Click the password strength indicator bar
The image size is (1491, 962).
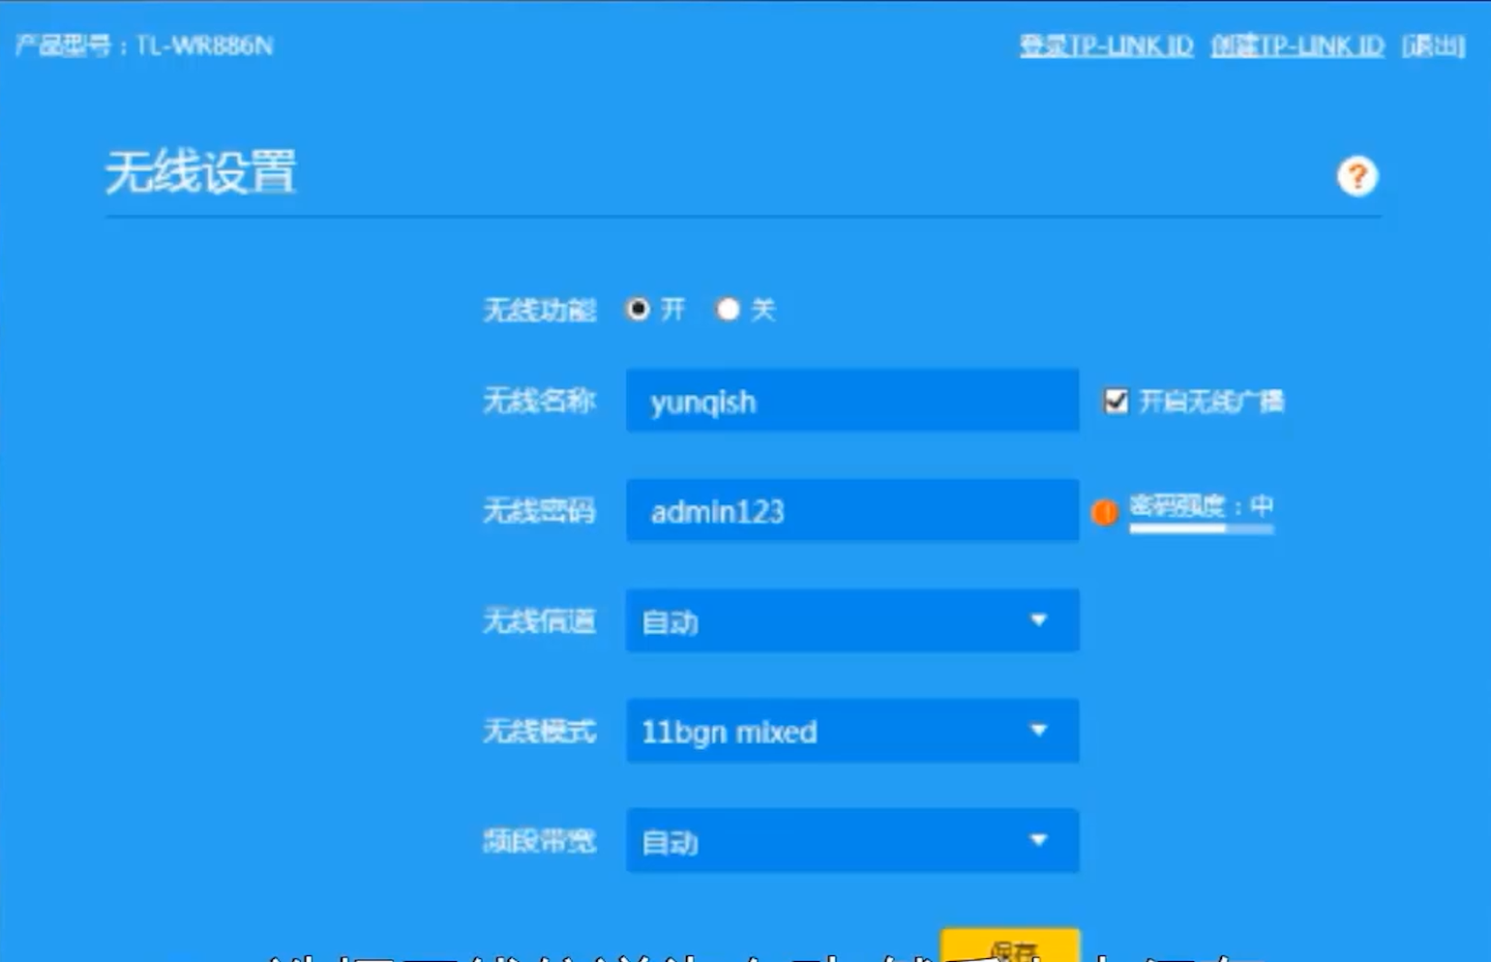pos(1201,528)
